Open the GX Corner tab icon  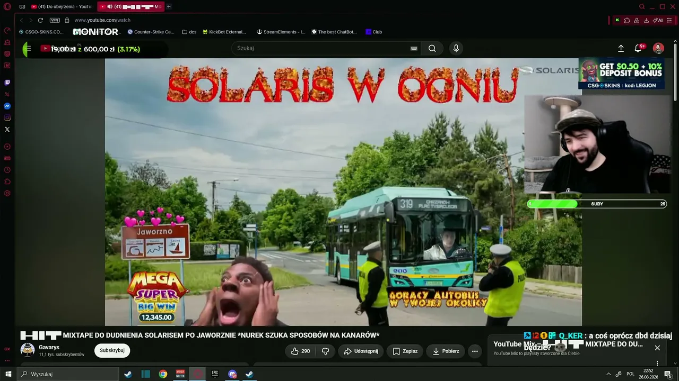(22, 7)
